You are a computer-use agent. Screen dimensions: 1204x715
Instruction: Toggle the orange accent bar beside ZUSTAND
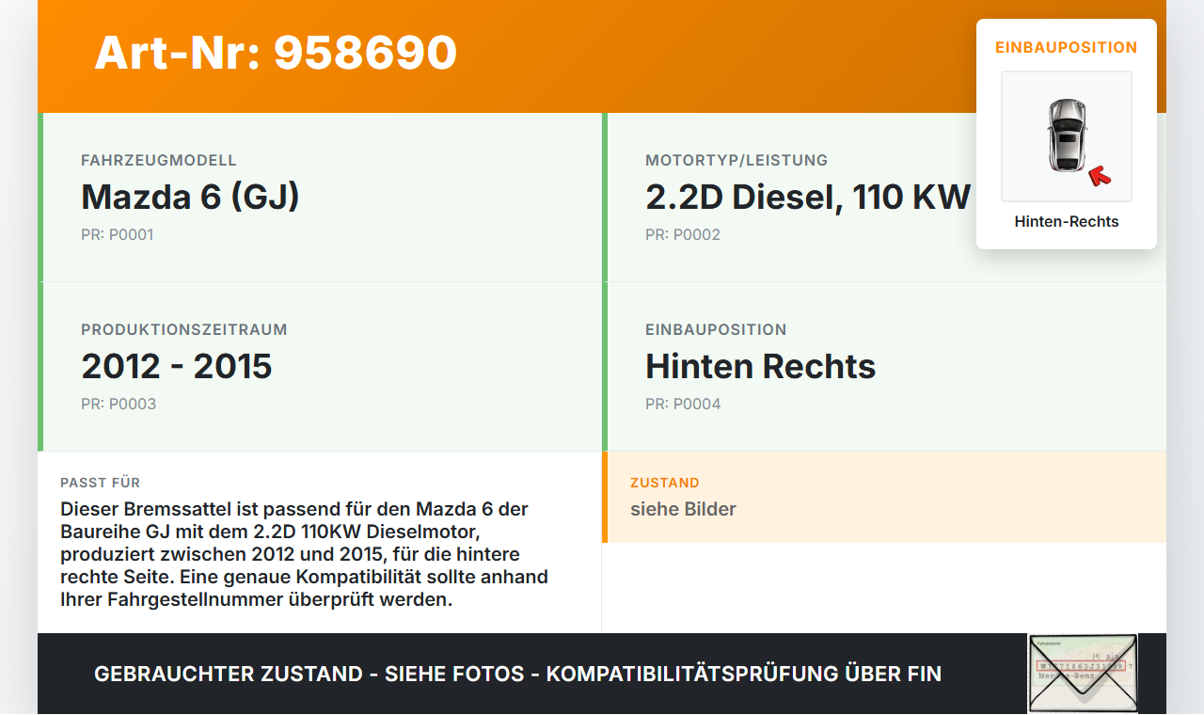(605, 497)
